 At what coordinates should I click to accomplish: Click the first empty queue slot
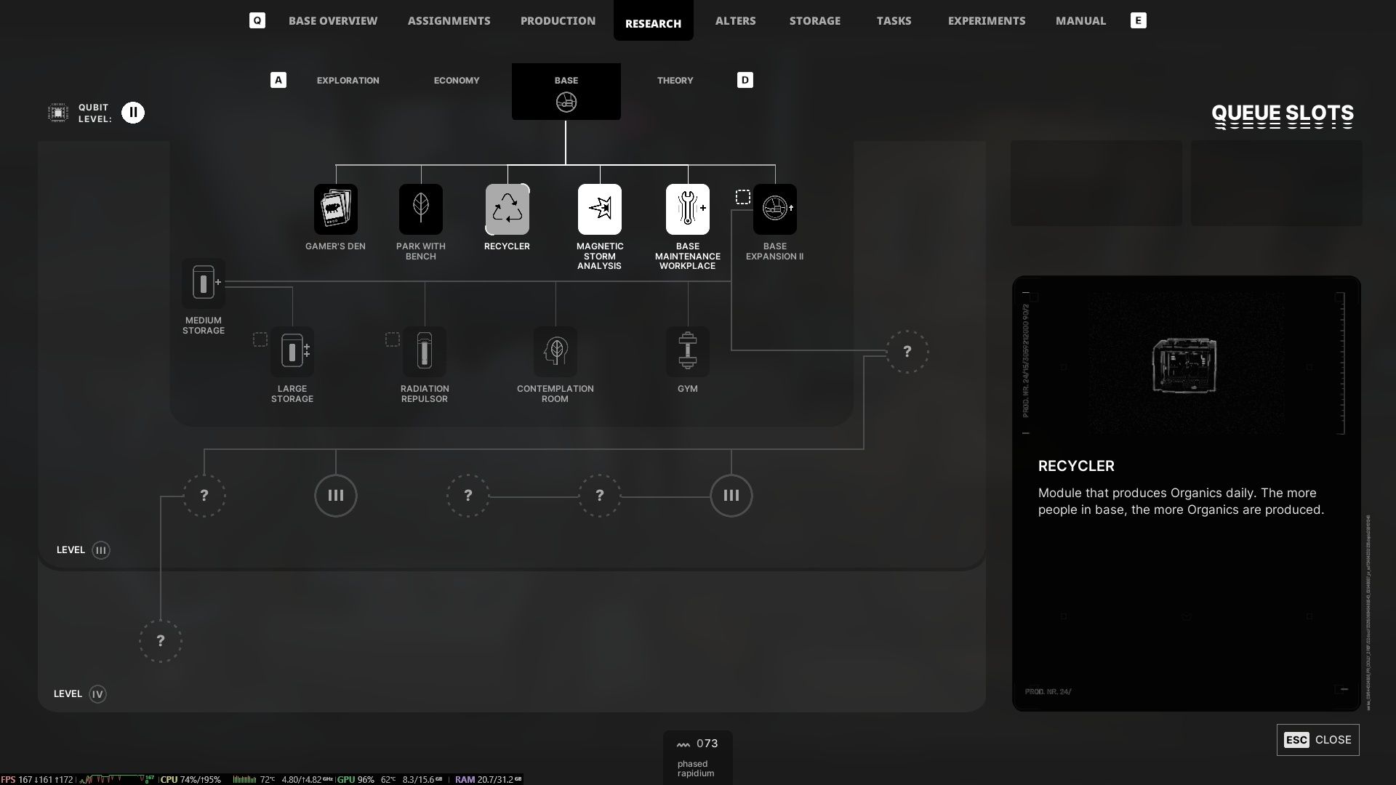point(1096,183)
